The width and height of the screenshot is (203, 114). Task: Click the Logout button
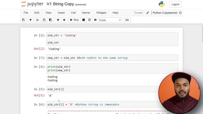point(175,4)
